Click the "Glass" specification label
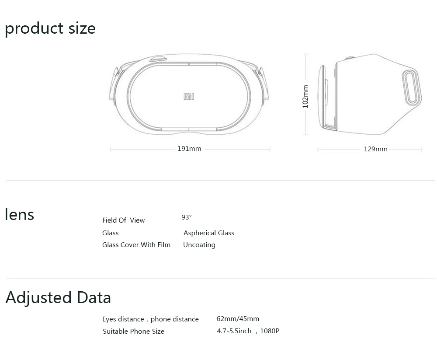437x363 pixels. point(110,233)
